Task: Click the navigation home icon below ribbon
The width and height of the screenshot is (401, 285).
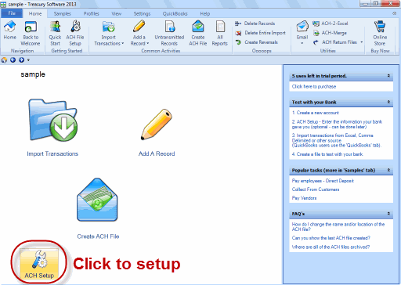Action: 4,60
